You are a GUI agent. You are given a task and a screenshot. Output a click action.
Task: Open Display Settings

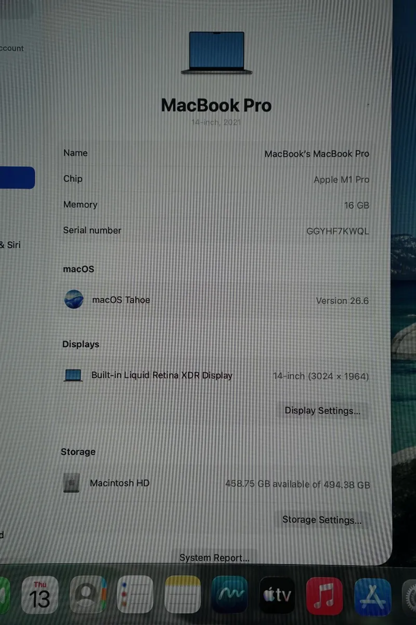[322, 411]
